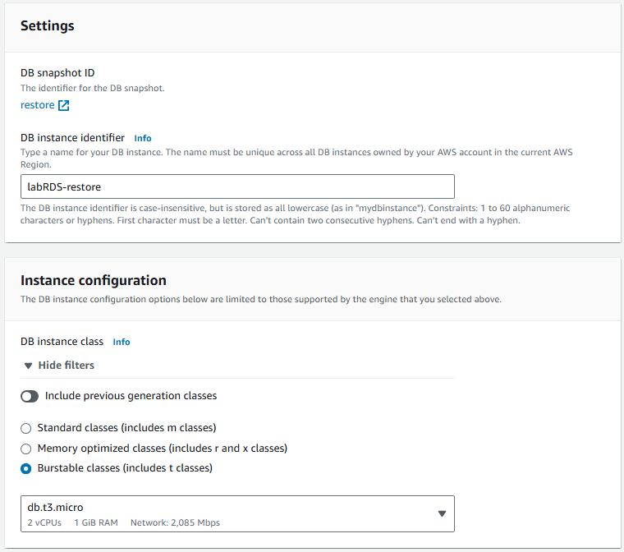Click the Network 2,085 Mbps detail text
The height and width of the screenshot is (552, 624).
[x=173, y=522]
